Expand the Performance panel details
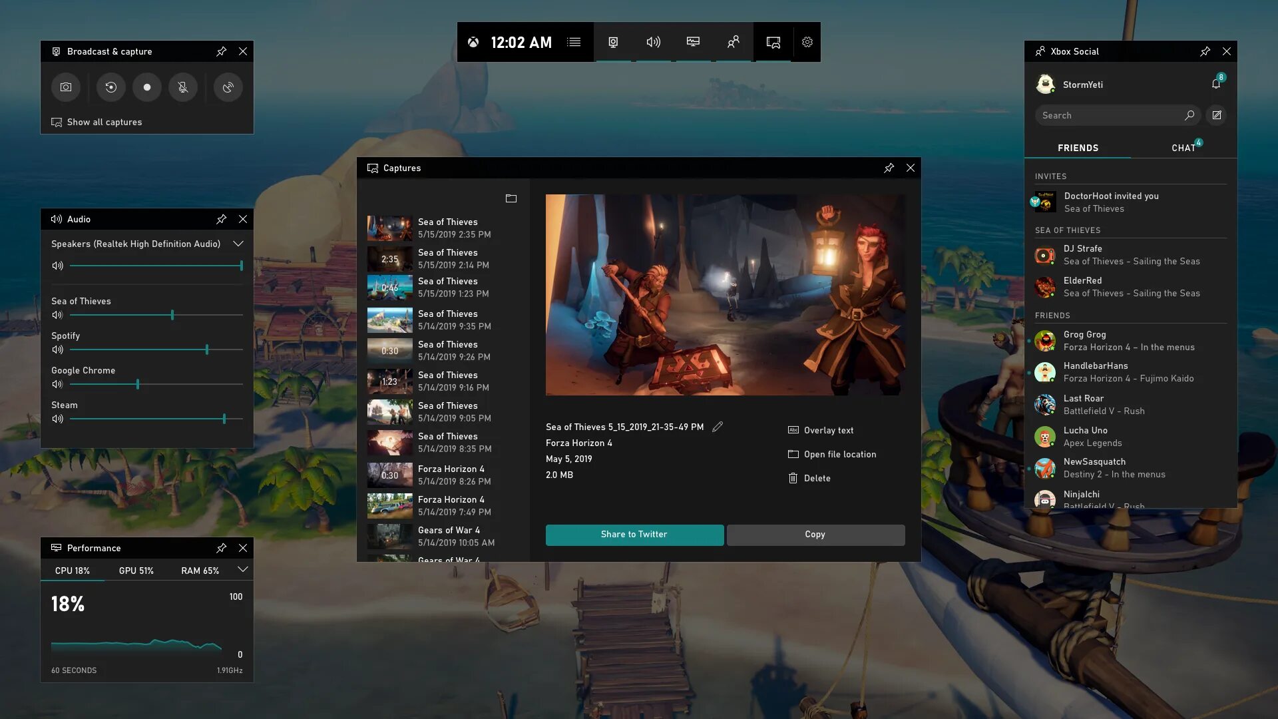Screen dimensions: 1278x719 (x=242, y=571)
